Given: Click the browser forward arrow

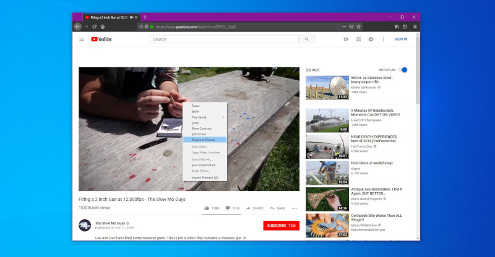Looking at the screenshot, I should [x=86, y=27].
